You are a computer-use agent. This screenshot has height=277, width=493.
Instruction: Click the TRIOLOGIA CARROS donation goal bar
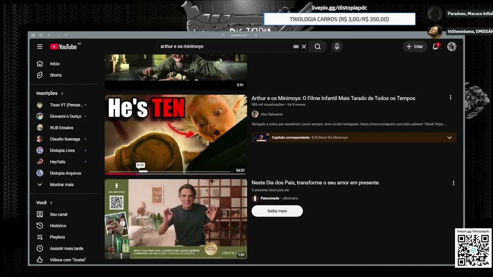(339, 19)
